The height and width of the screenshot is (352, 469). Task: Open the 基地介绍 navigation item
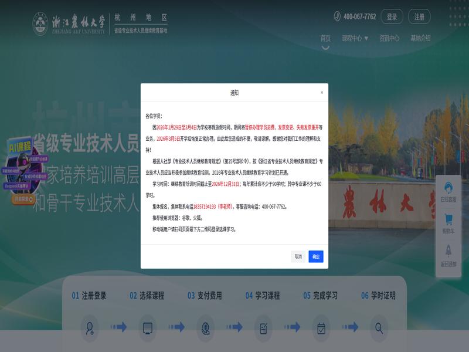tap(420, 38)
